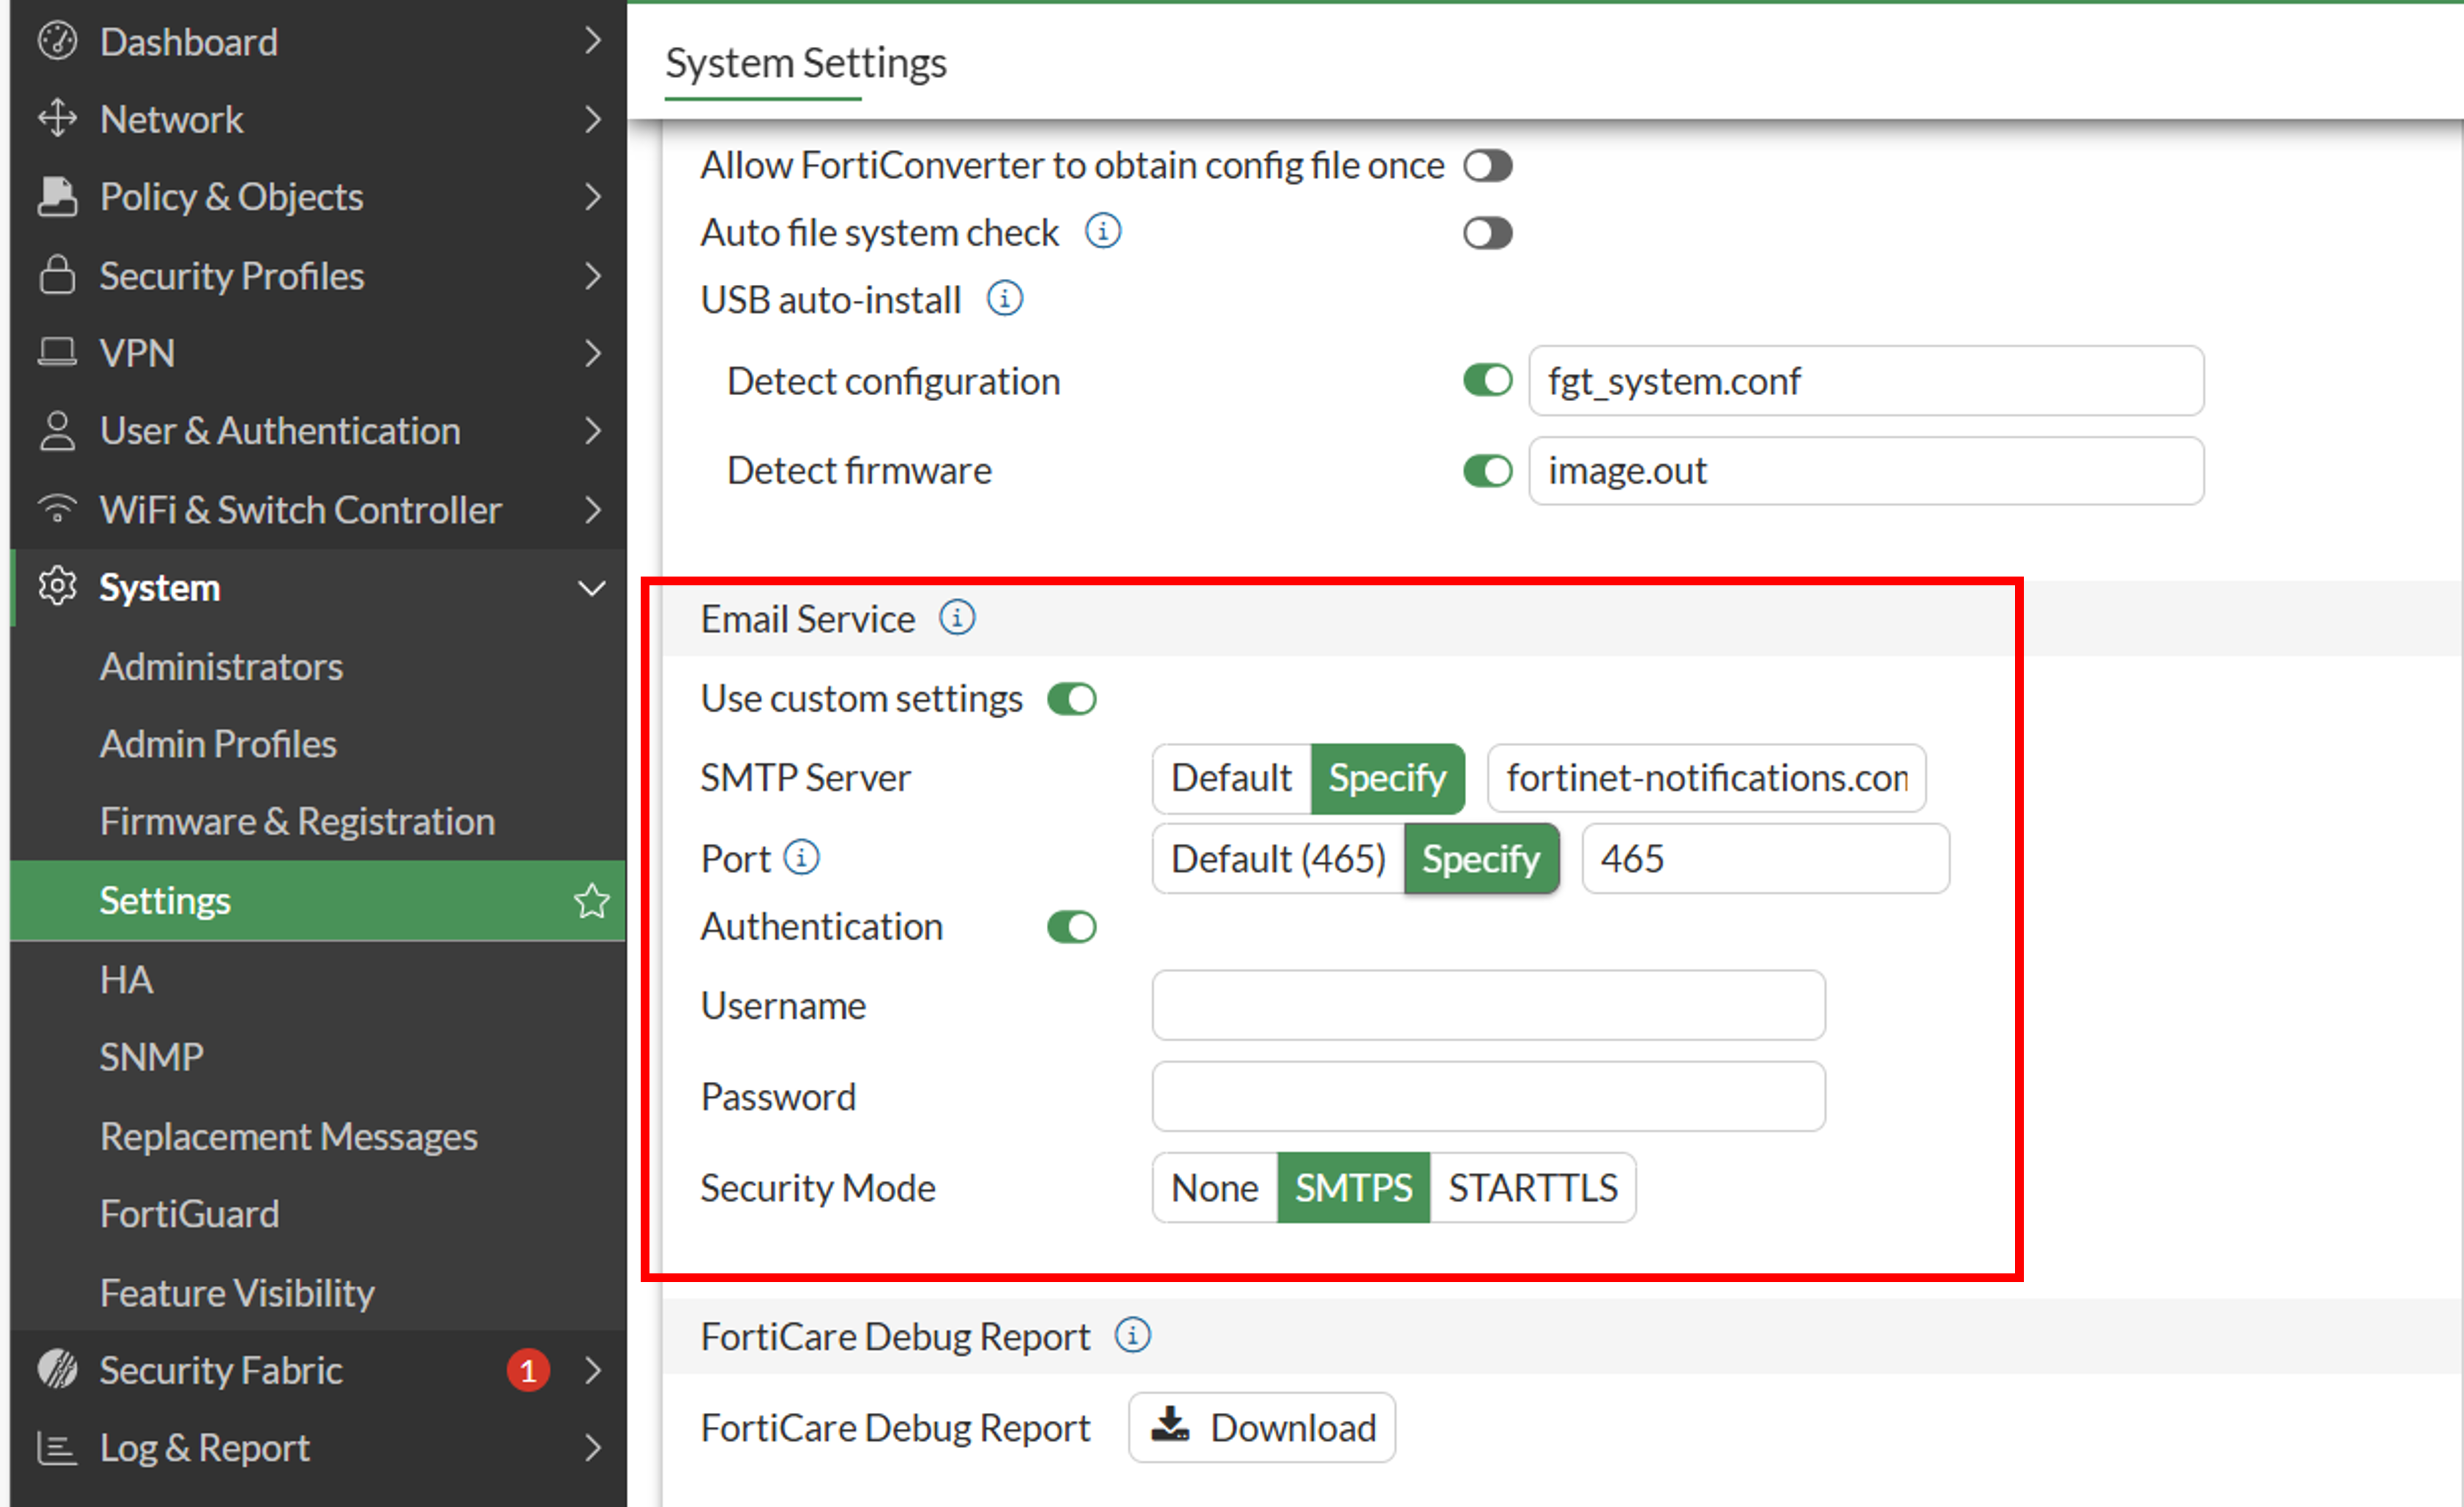Expand the Network menu chevron
Screen dimensions: 2464x1507
point(592,119)
